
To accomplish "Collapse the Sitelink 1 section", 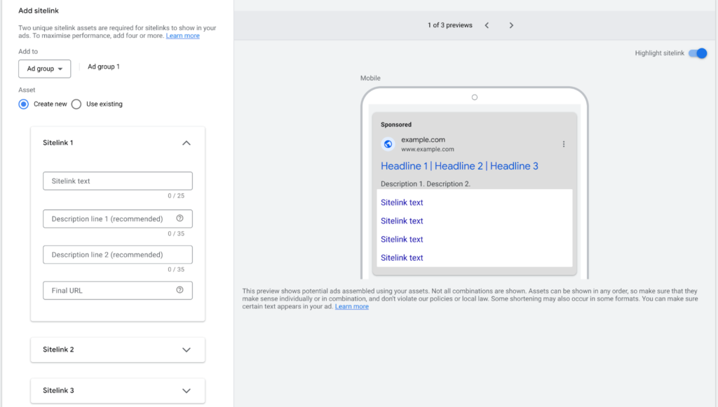I will [187, 143].
